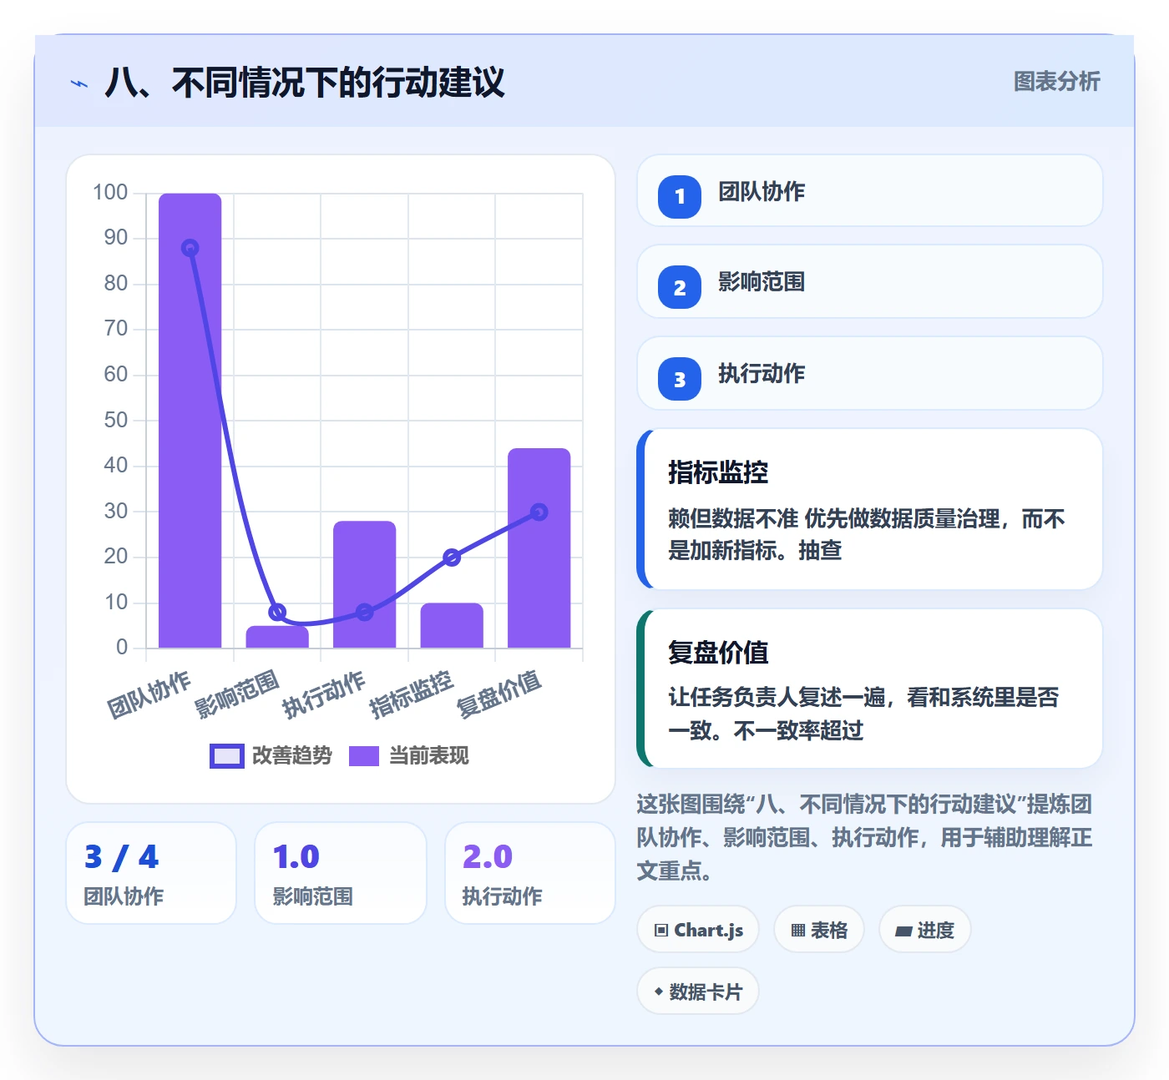Click the trend line point above 影响范围
Viewport: 1169px width, 1080px height.
[x=277, y=612]
